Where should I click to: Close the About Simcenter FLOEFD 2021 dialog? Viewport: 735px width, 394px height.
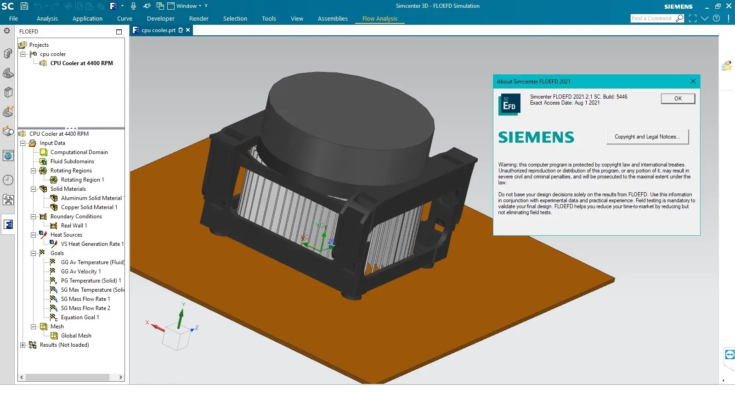(x=693, y=81)
